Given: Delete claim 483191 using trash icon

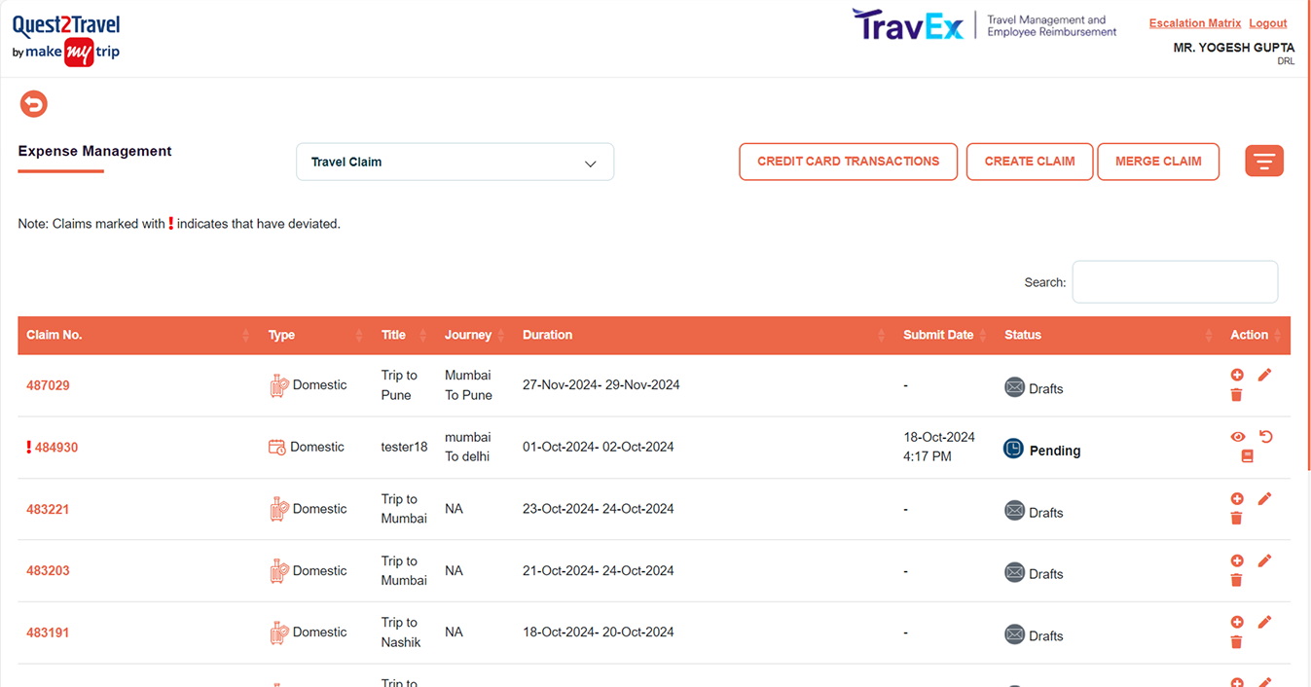Looking at the screenshot, I should pyautogui.click(x=1237, y=641).
